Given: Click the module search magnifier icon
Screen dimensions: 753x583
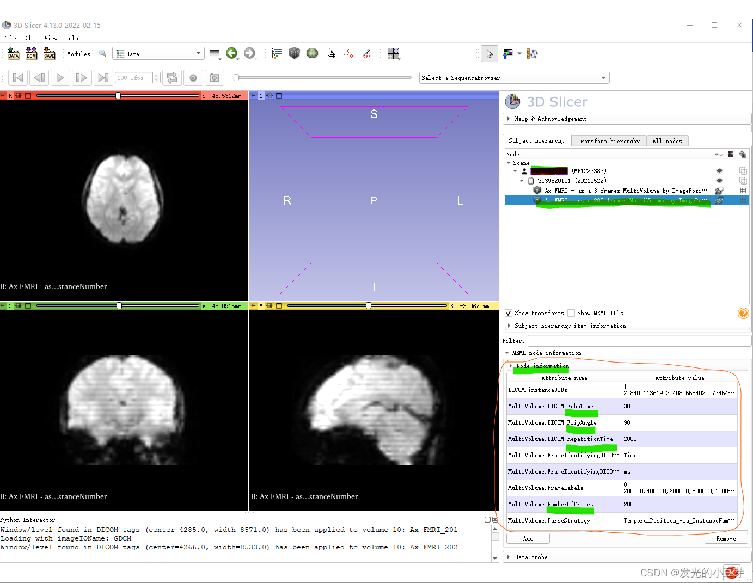Looking at the screenshot, I should tap(103, 53).
